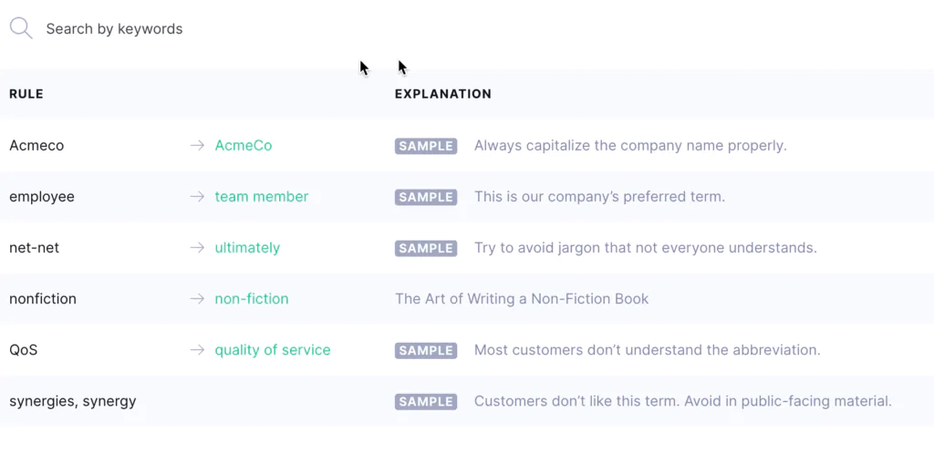Click the arrow icon beside net-net
Image resolution: width=934 pixels, height=453 pixels.
[x=196, y=248]
